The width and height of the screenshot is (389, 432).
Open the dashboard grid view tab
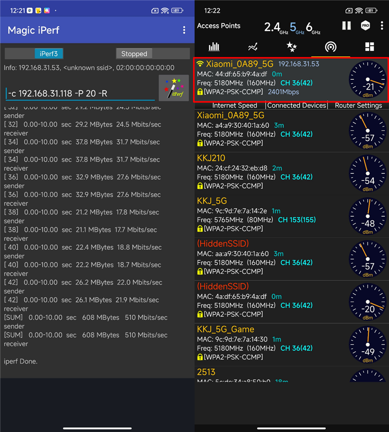click(x=370, y=47)
